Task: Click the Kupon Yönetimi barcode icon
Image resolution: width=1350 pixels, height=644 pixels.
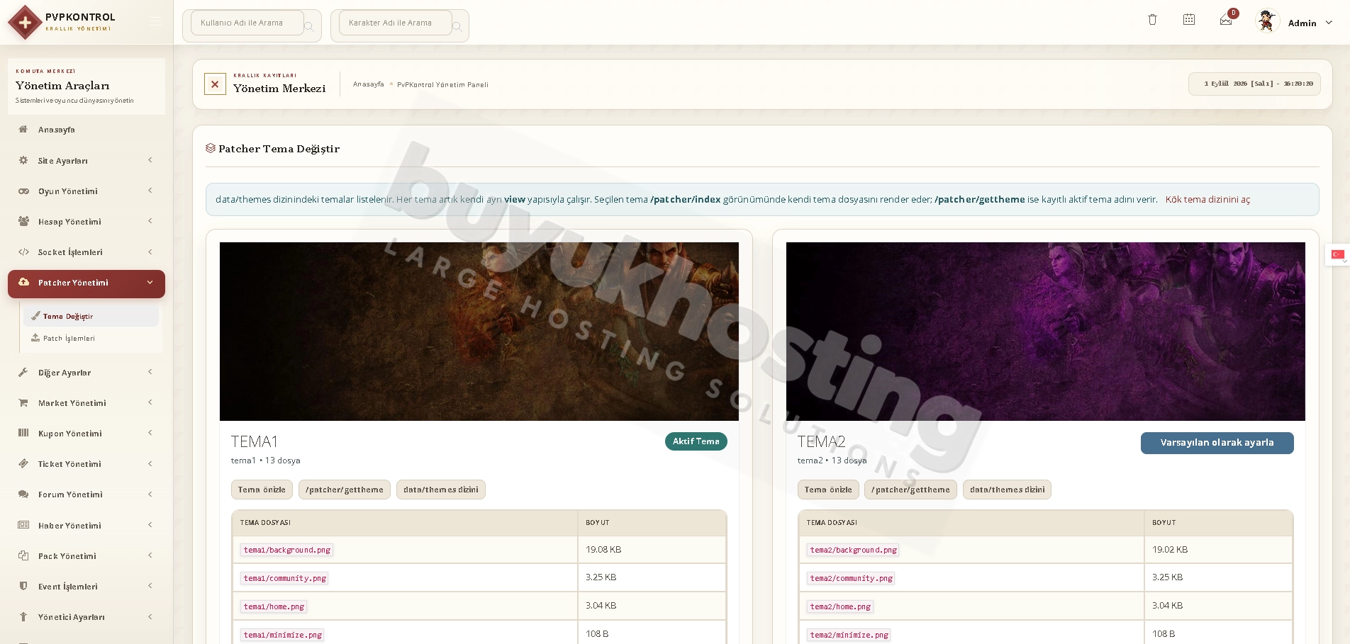Action: [23, 433]
